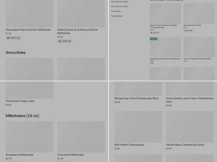Click $7.49 price under Salted Caramel & Peanut Butter Milkshake
Viewport: 217px width, 162px height.
(60, 37)
